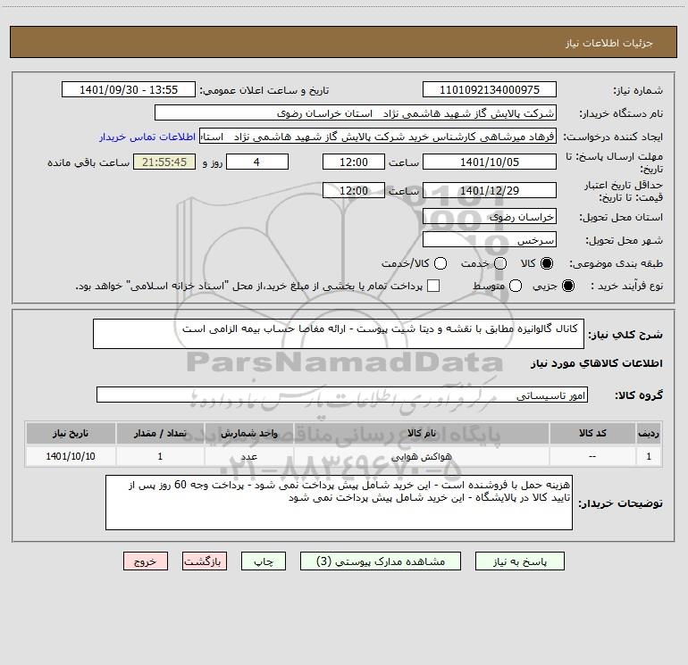
Task: Click the شماره نیاز number field
Action: point(489,90)
